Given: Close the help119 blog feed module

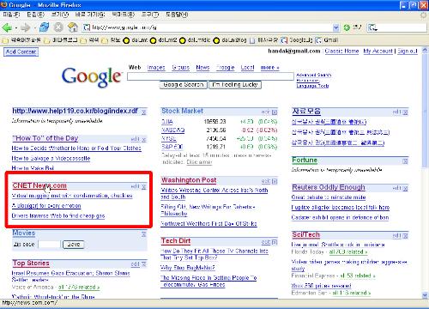Looking at the screenshot, I should tap(144, 112).
